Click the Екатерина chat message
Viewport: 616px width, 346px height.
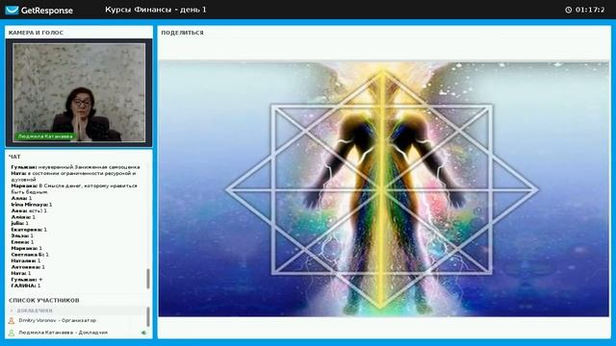29,230
